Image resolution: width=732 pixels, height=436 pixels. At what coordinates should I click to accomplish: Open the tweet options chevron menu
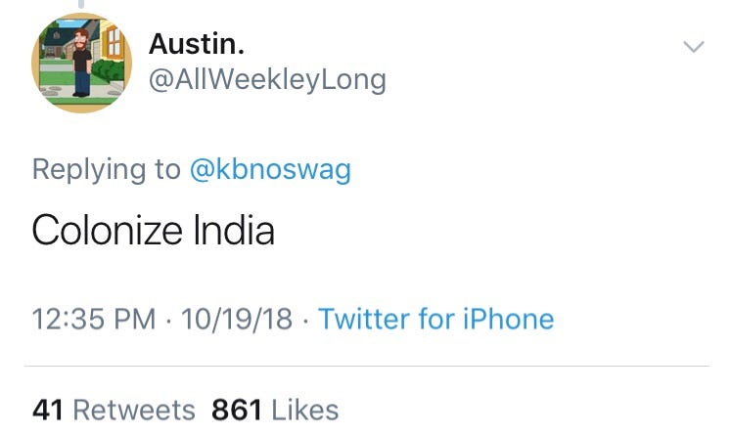[x=693, y=46]
